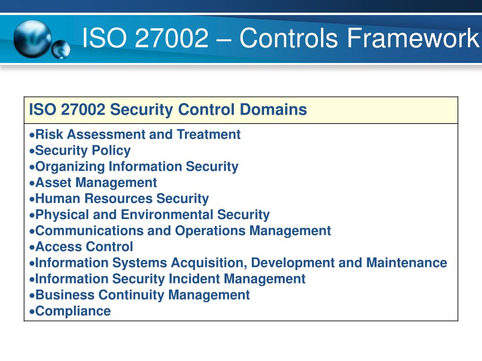This screenshot has height=361, width=482.
Task: Select Physical and Environmental Security line
Action: 149,215
